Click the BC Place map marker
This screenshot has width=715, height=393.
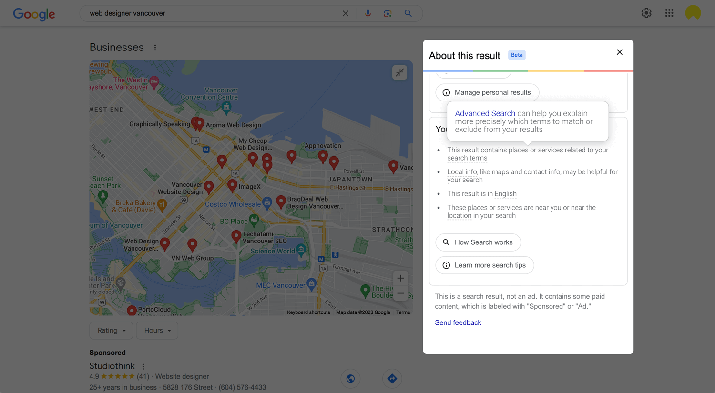click(x=254, y=220)
